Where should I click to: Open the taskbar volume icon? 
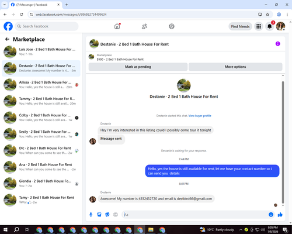pyautogui.click(x=263, y=229)
